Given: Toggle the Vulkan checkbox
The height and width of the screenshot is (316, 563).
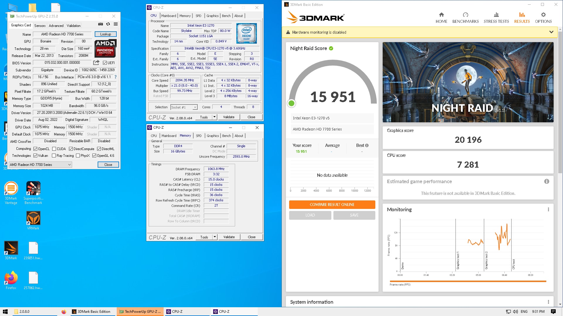Looking at the screenshot, I should pyautogui.click(x=35, y=156).
